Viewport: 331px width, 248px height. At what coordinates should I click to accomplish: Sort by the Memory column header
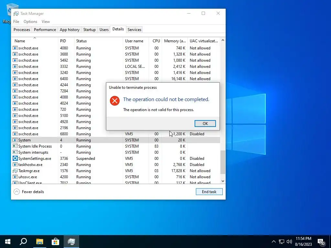[175, 41]
